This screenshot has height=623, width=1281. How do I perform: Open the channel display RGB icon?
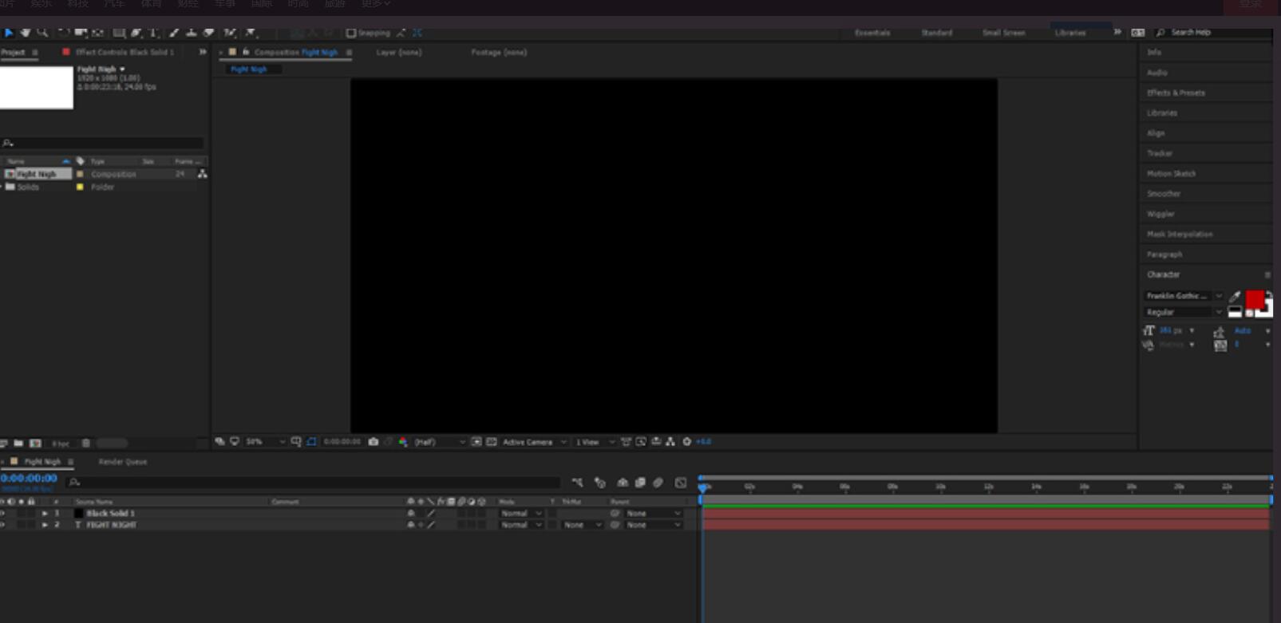[403, 442]
